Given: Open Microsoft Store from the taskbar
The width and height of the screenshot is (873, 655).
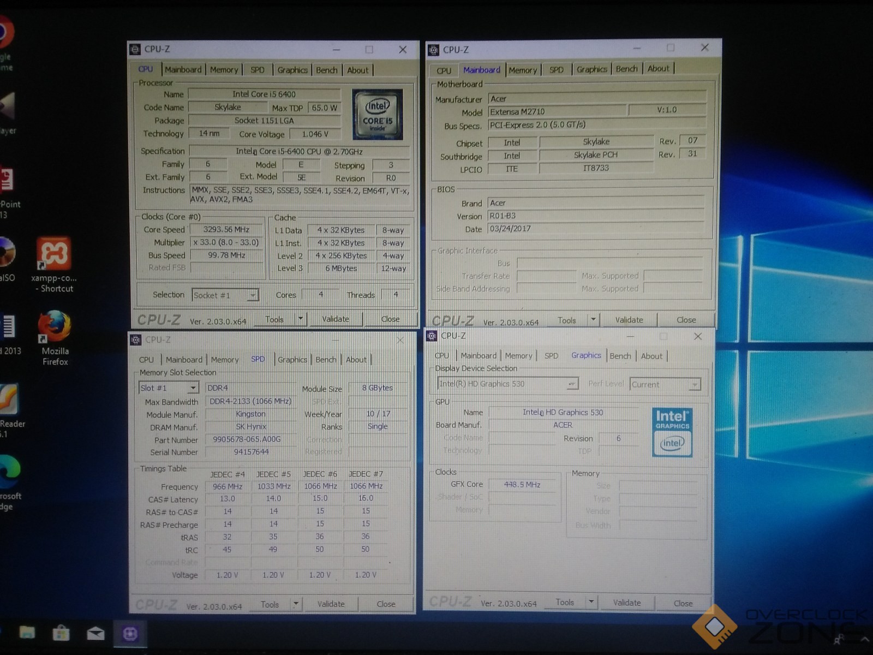Looking at the screenshot, I should click(61, 633).
